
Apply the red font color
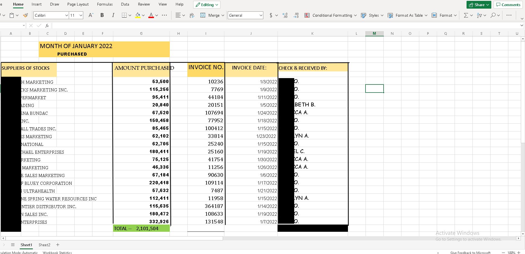[151, 15]
